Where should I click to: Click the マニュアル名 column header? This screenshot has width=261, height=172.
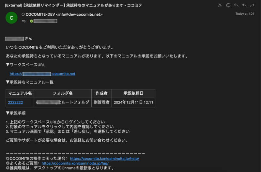click(20, 93)
